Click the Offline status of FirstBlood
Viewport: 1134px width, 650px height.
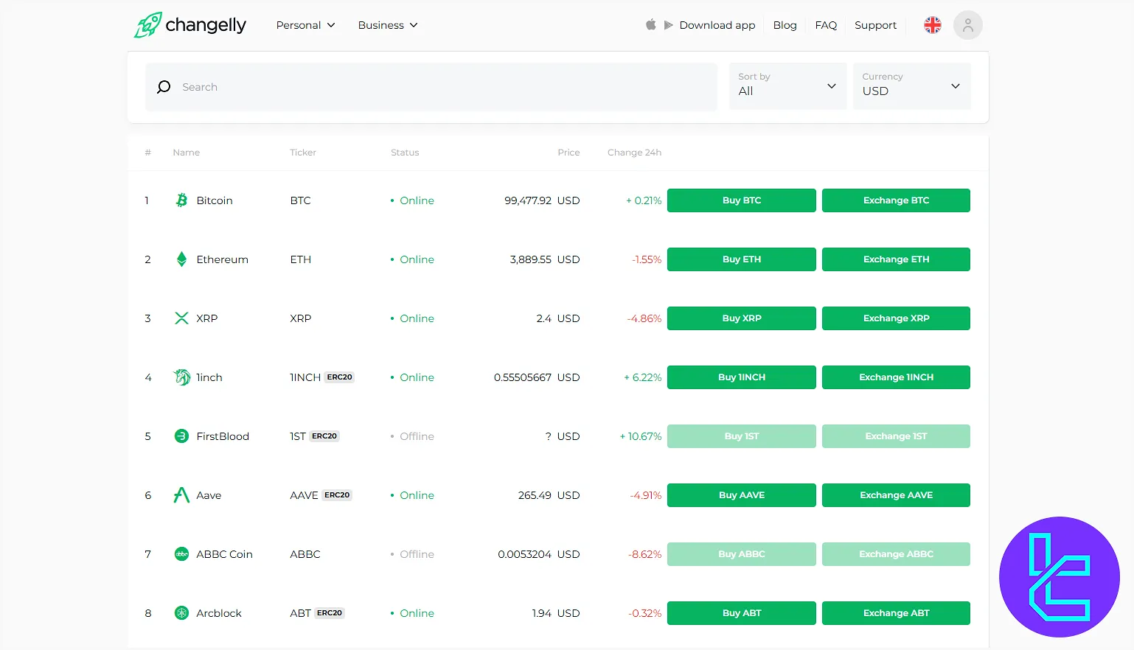(x=412, y=436)
